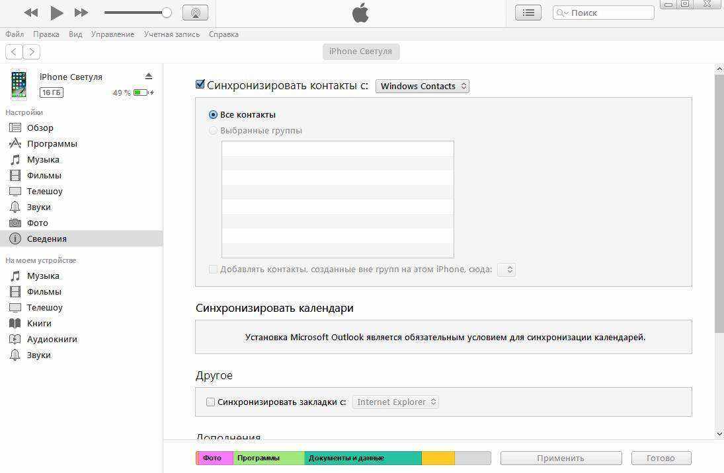This screenshot has width=724, height=473.
Task: Select the Все контакты radio button
Action: pos(213,114)
